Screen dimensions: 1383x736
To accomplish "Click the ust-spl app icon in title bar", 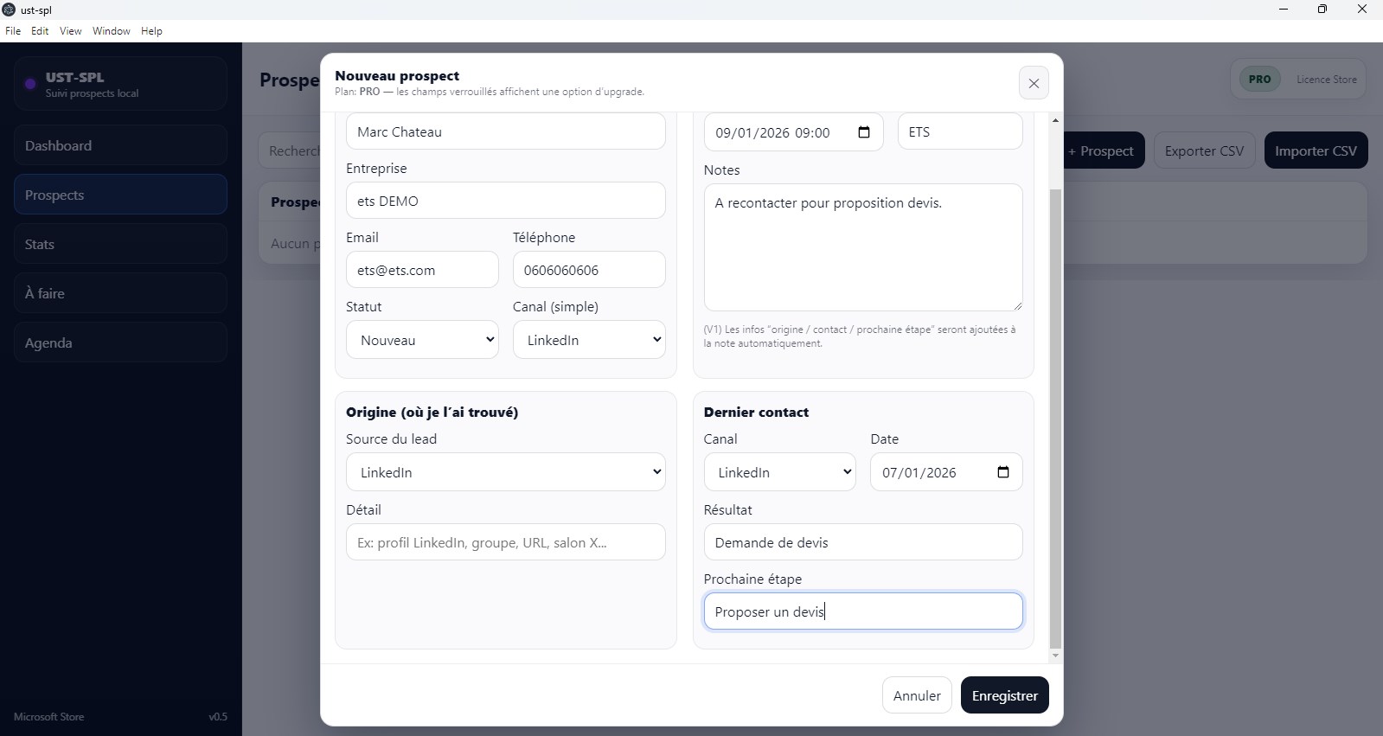I will (9, 10).
